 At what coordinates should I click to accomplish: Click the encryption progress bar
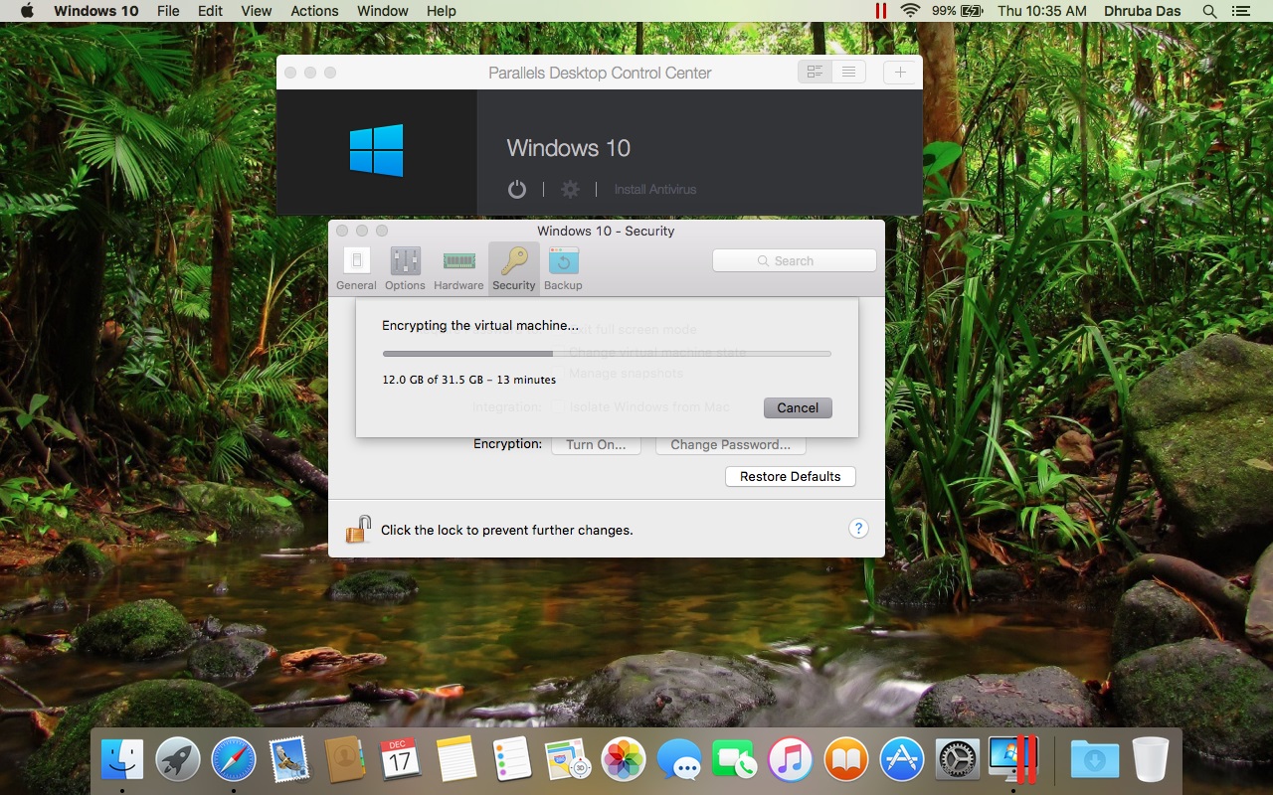tap(607, 353)
